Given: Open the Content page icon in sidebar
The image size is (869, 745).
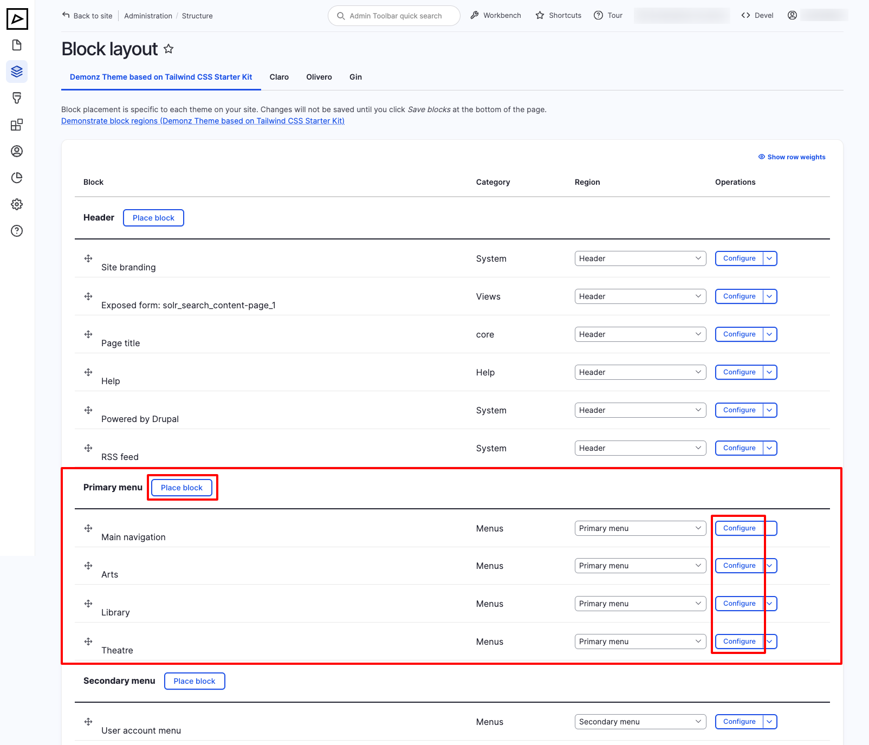Looking at the screenshot, I should (x=17, y=45).
